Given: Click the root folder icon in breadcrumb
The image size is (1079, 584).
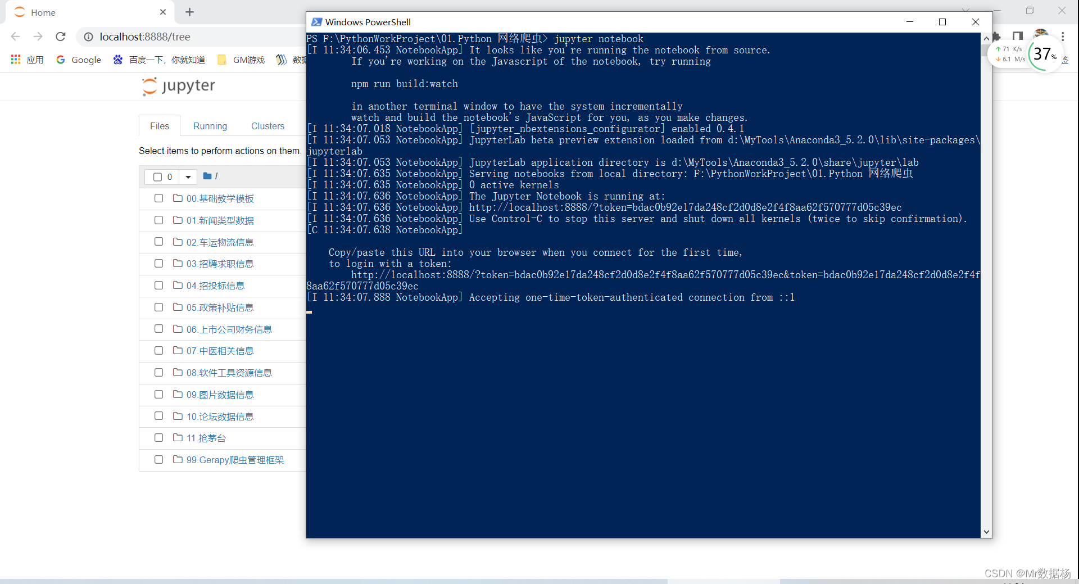Looking at the screenshot, I should [207, 176].
